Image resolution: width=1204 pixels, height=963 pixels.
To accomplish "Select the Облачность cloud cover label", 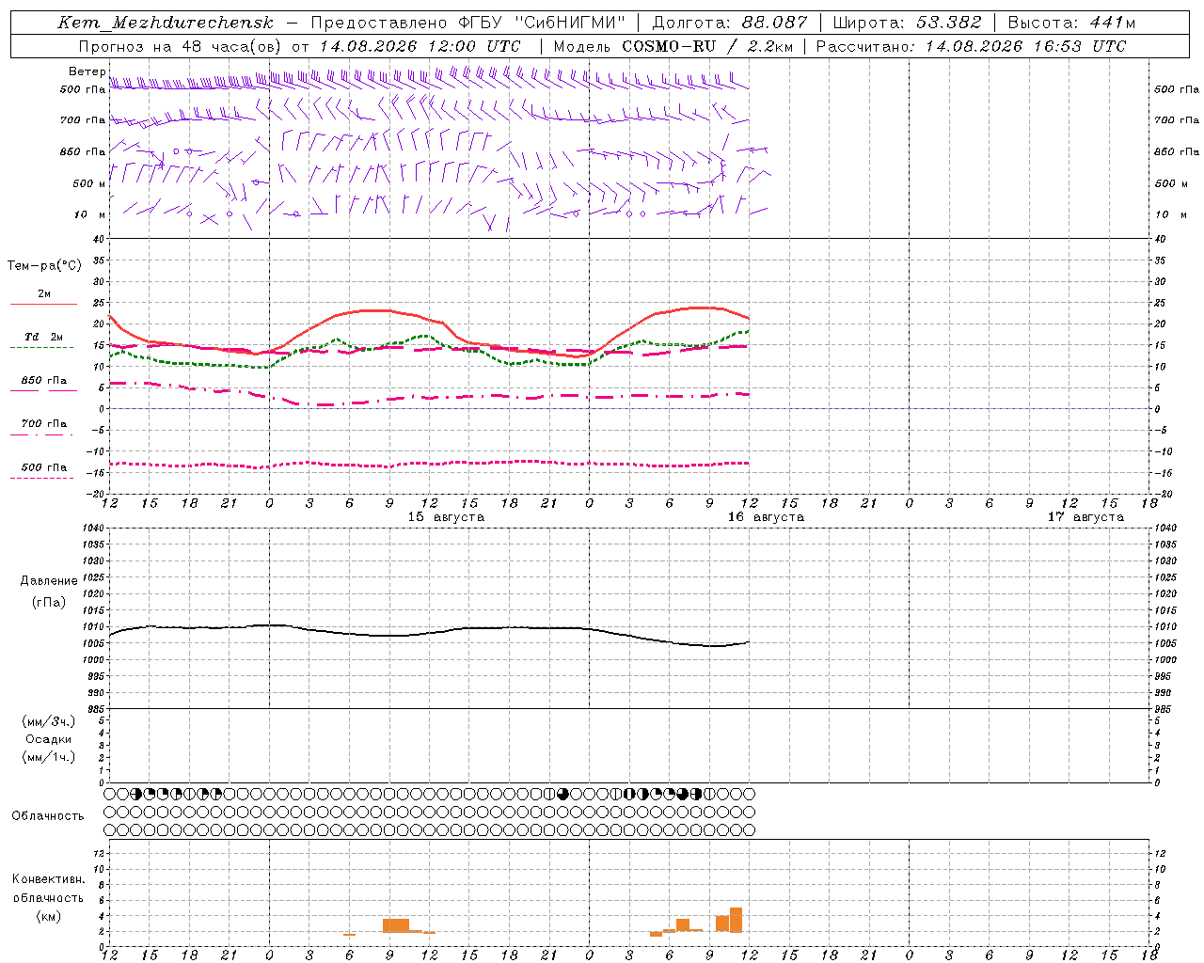I will pos(48,815).
